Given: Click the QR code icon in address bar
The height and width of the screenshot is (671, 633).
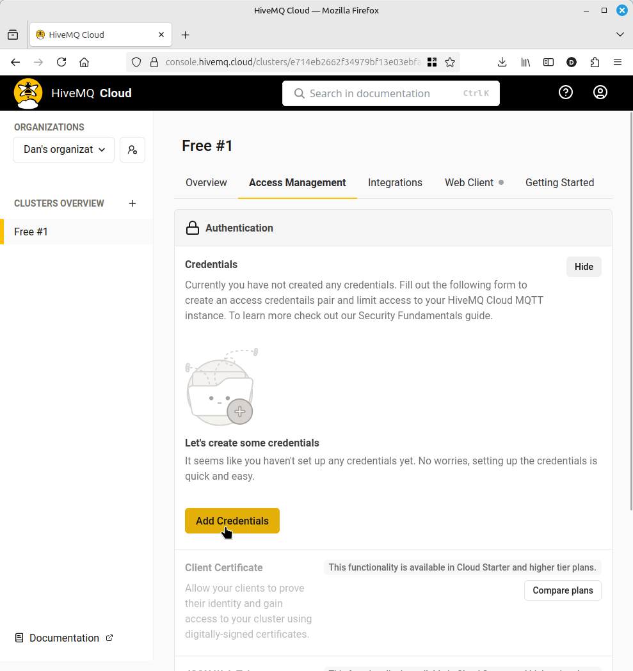Looking at the screenshot, I should 432,62.
